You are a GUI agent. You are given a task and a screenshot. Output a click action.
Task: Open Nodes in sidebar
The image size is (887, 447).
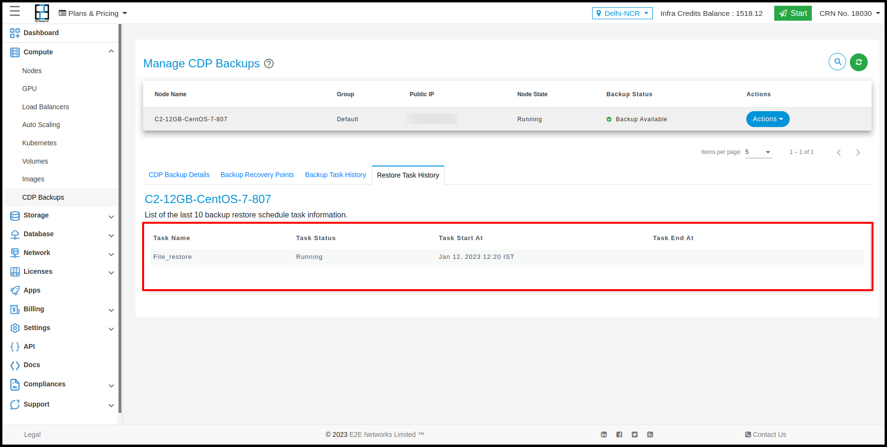tap(32, 71)
